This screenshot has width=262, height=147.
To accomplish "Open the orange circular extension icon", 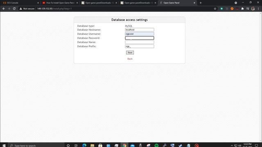I will 232,9.
